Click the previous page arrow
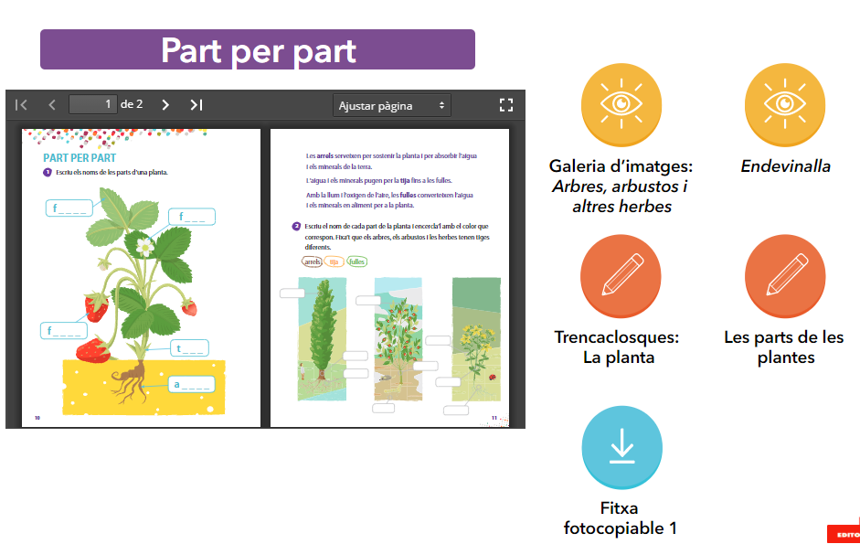860x544 pixels. (x=52, y=105)
